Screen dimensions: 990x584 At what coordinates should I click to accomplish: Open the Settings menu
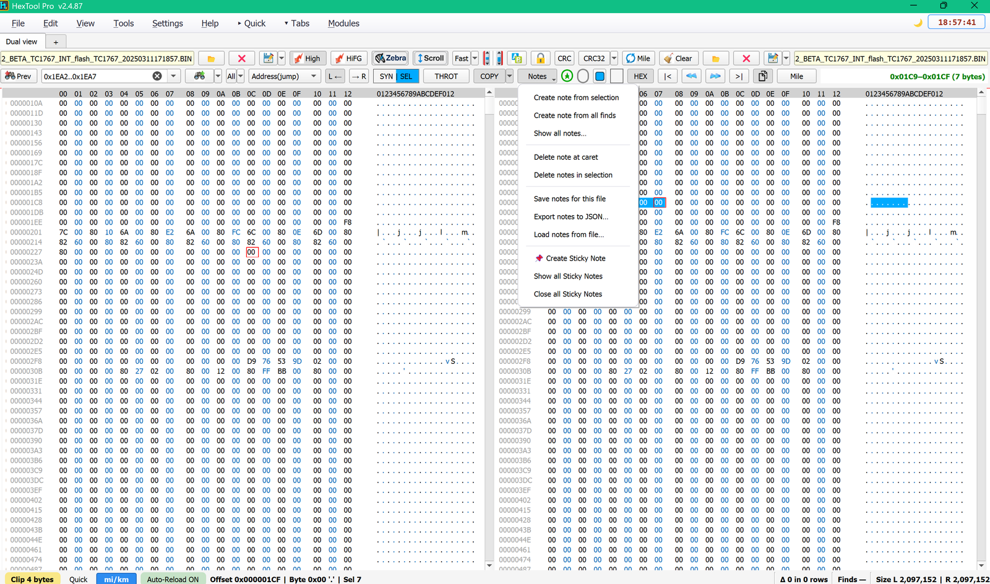168,23
